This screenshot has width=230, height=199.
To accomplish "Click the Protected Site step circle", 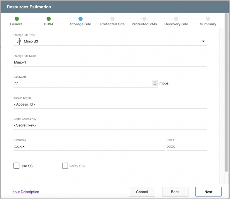I will (112, 19).
